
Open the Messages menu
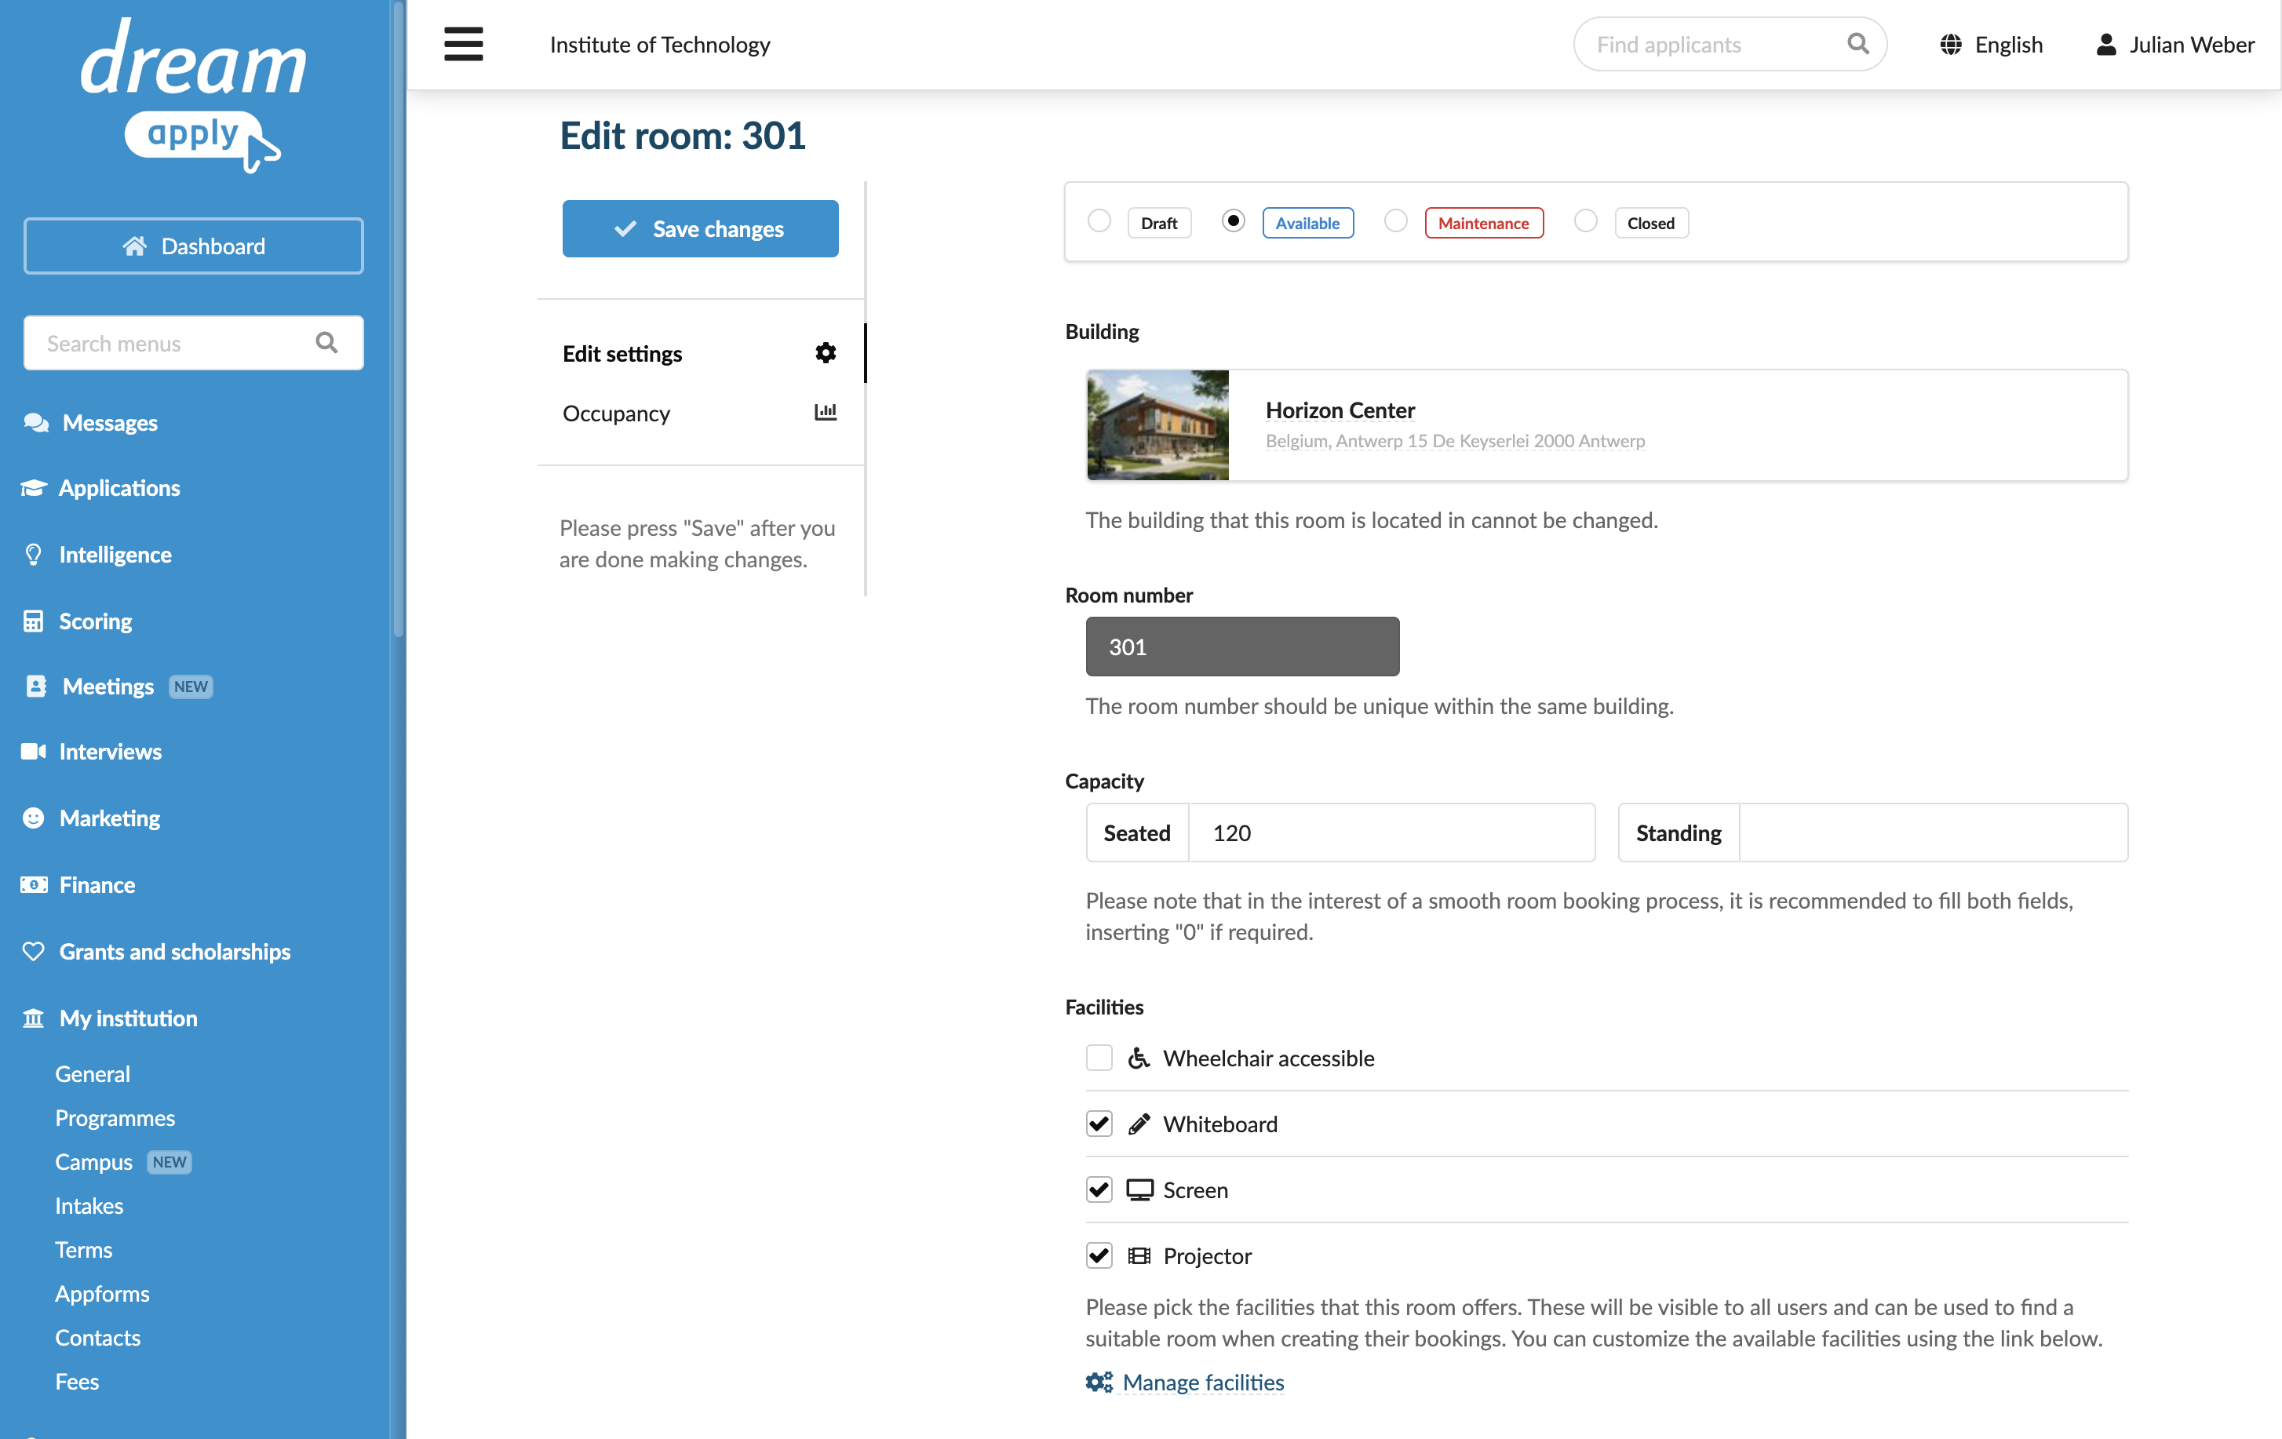point(110,422)
